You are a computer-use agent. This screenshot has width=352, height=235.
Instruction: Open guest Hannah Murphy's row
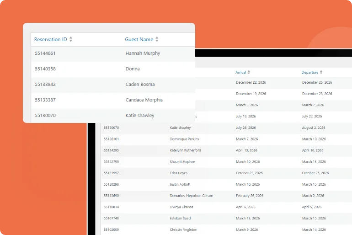click(143, 53)
